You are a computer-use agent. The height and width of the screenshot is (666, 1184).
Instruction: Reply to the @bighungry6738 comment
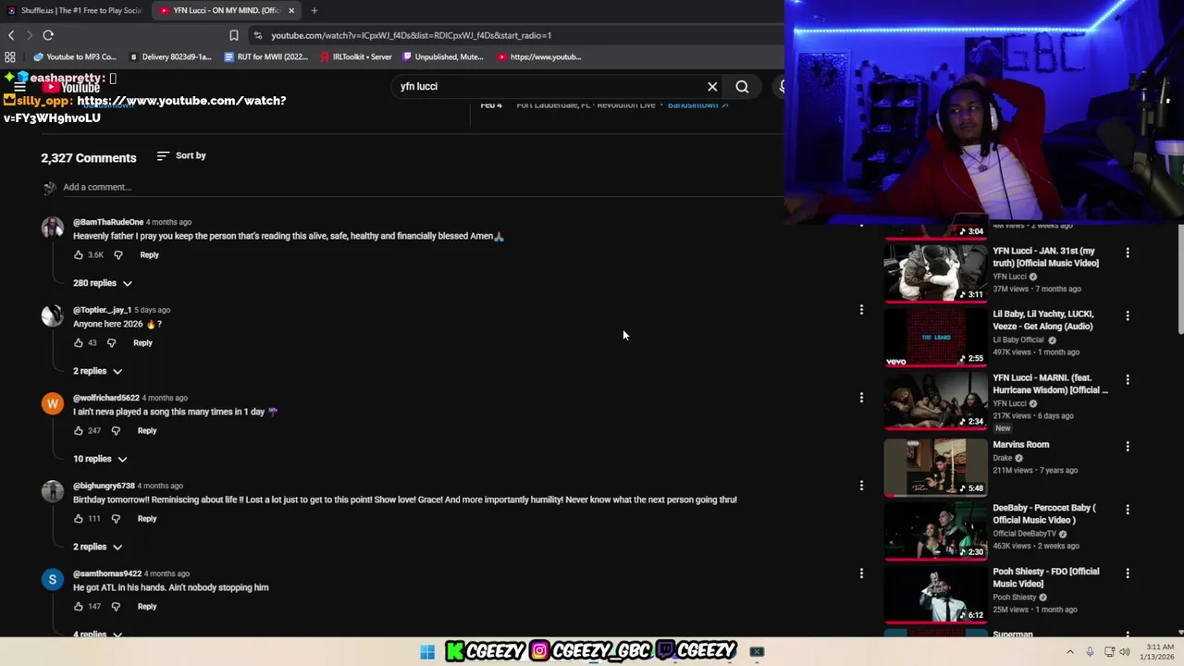147,518
